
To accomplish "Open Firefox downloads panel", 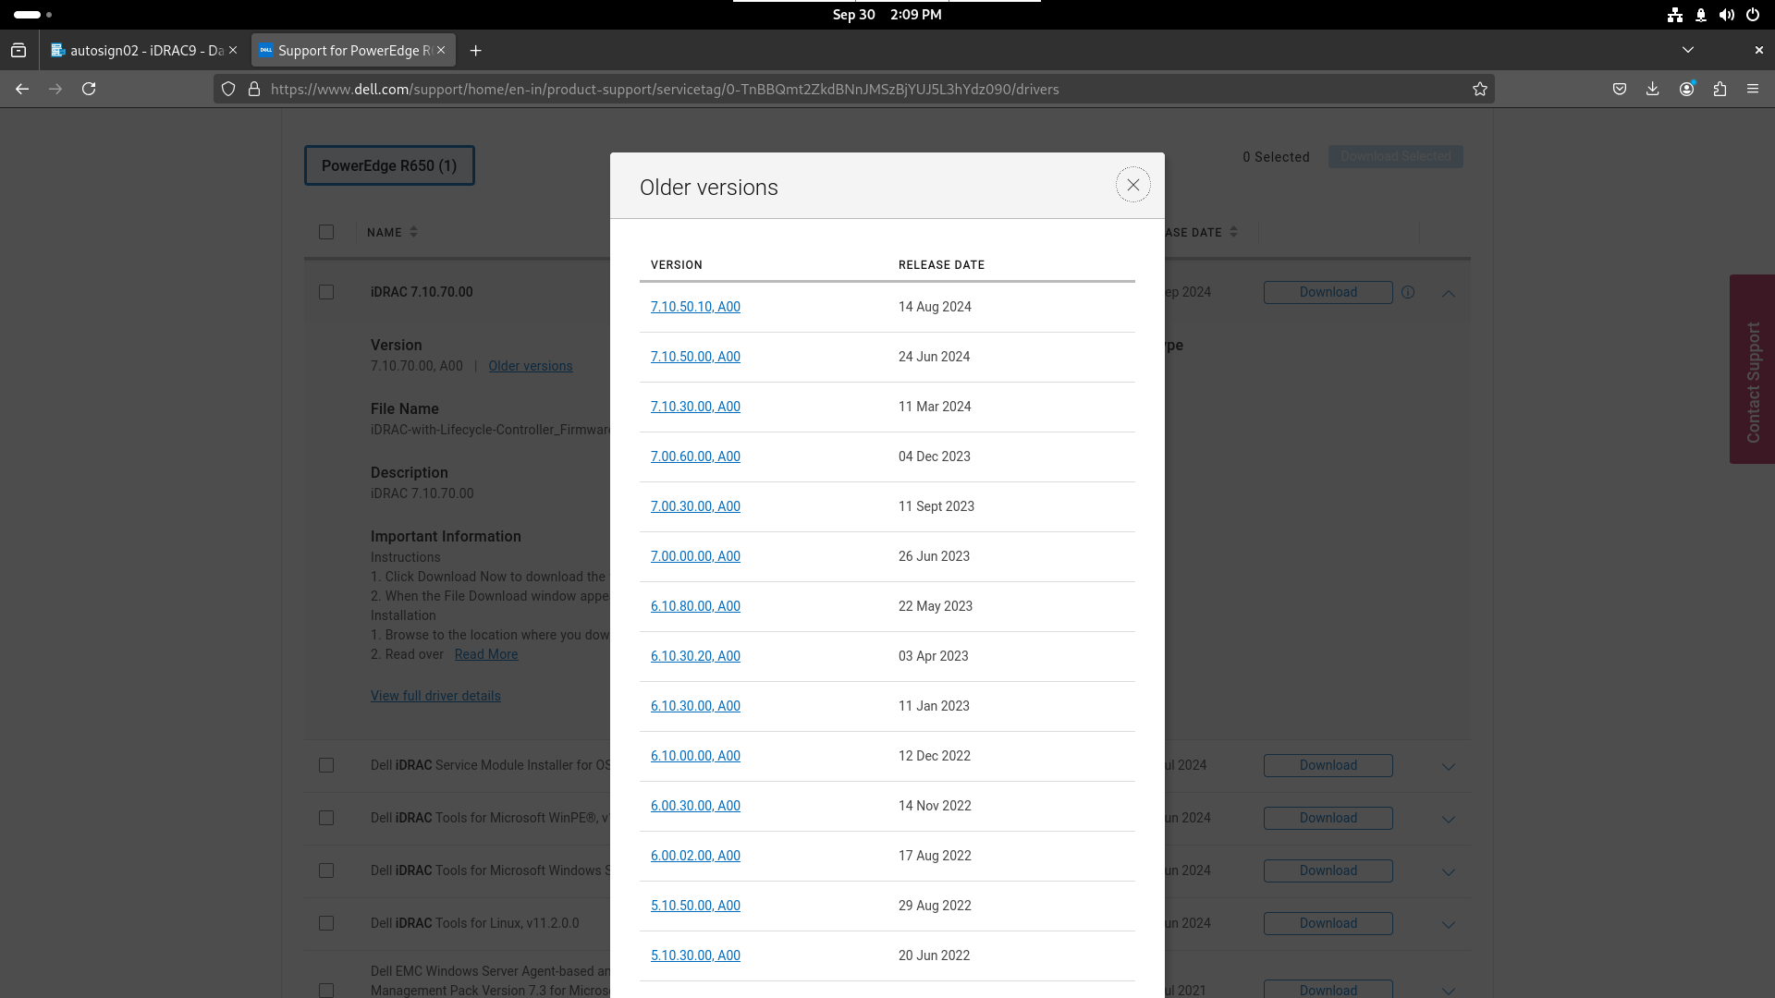I will pos(1653,89).
